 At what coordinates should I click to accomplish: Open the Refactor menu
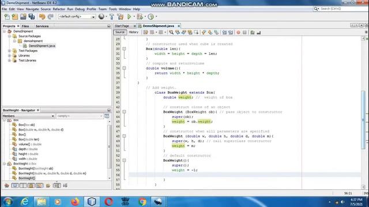point(59,9)
